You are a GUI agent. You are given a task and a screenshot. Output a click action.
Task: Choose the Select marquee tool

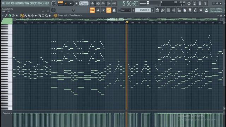pos(43,16)
